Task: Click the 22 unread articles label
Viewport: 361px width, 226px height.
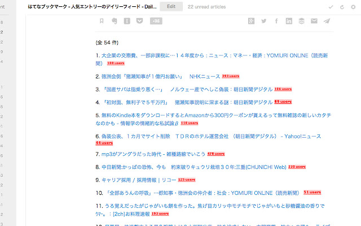Action: [207, 7]
